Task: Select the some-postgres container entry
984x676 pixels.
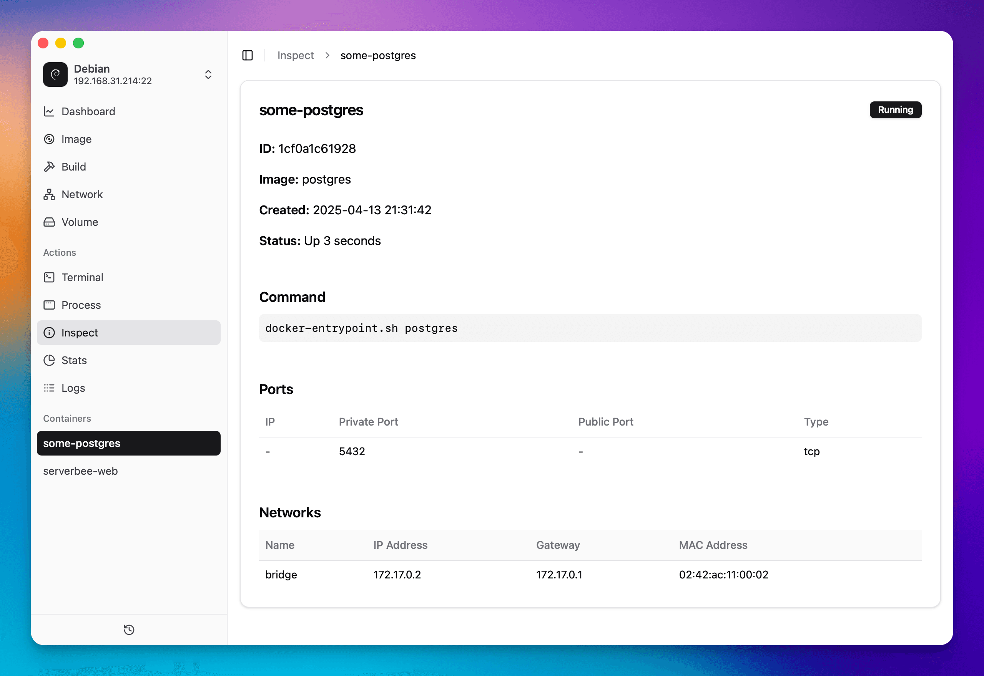Action: 81,443
